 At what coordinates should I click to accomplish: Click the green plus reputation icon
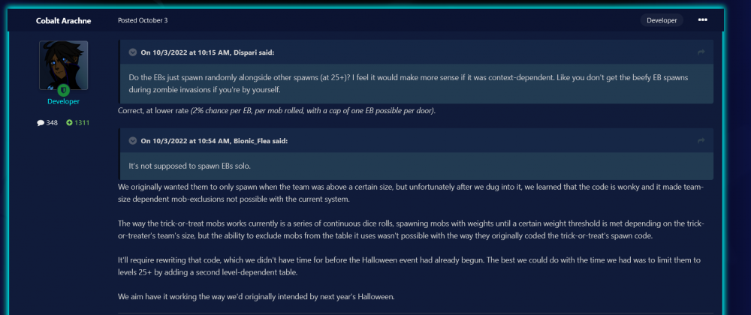click(x=69, y=123)
